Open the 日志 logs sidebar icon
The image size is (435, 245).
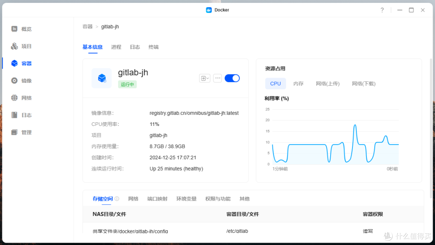(21, 115)
